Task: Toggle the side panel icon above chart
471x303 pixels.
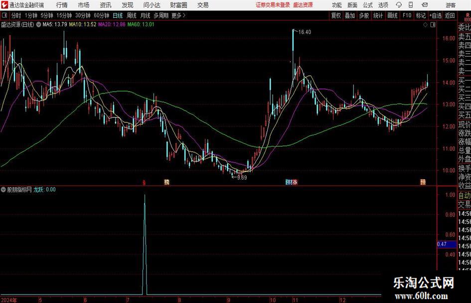Action: [433, 25]
